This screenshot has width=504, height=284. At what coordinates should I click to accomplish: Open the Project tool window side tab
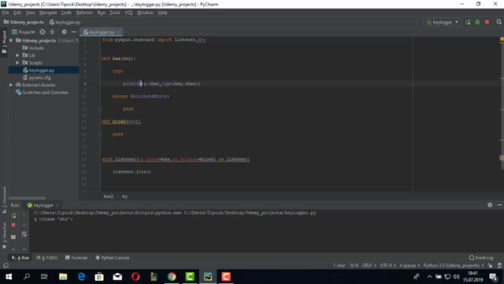4,42
